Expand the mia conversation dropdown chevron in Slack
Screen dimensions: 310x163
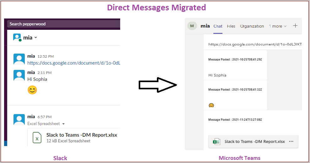coord(35,37)
